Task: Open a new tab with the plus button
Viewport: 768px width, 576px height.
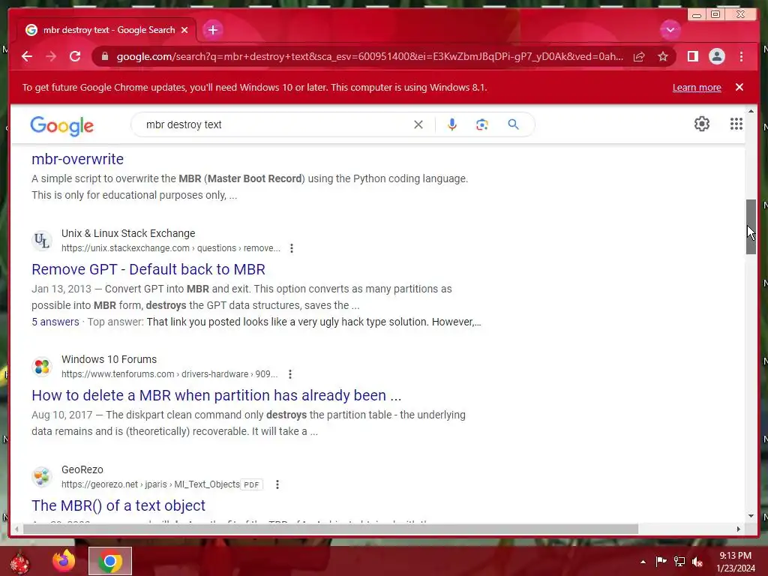Action: [212, 30]
